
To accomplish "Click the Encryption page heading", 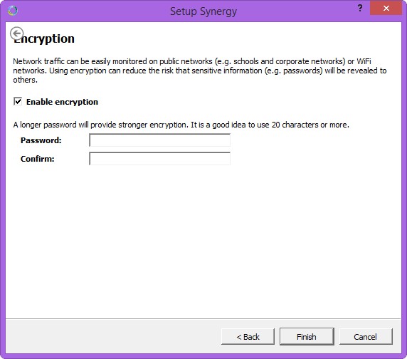I will (44, 39).
